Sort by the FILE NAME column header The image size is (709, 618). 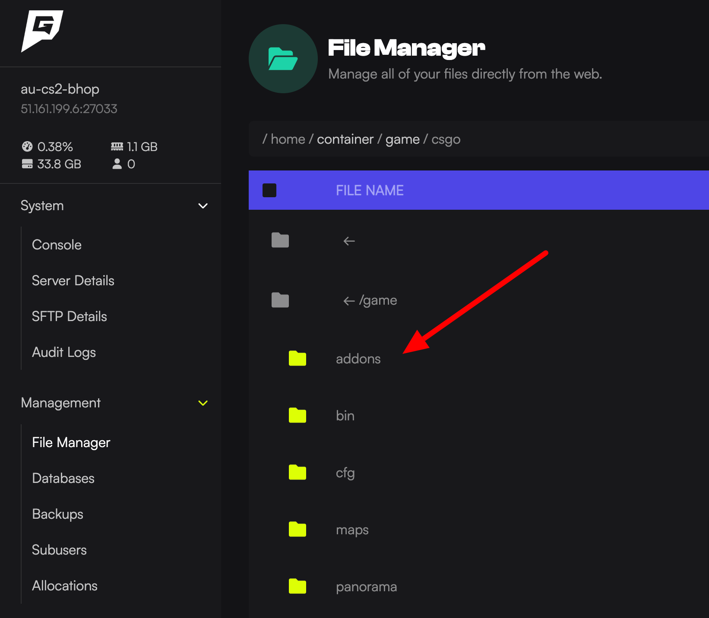[x=370, y=190]
